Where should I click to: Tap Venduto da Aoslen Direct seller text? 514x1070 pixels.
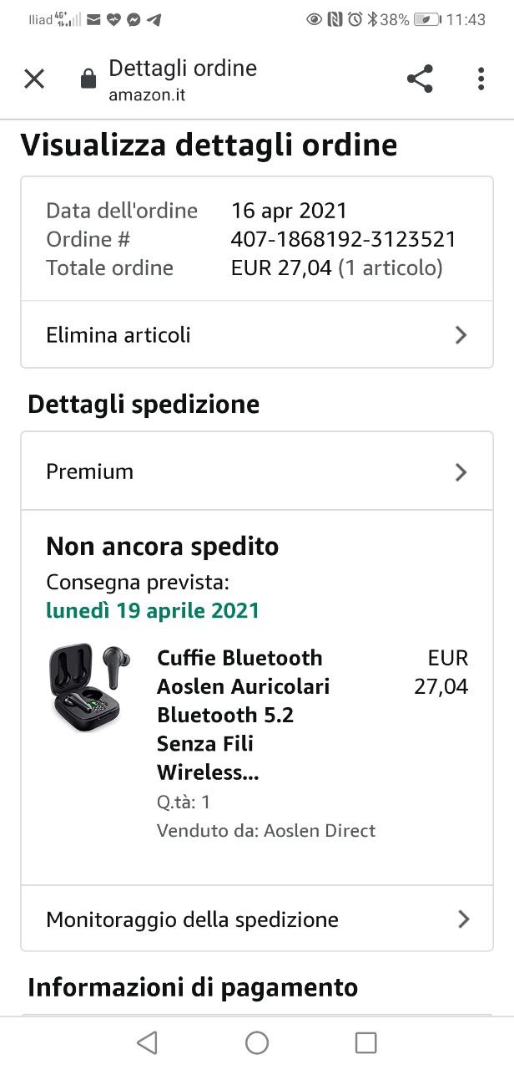point(266,831)
